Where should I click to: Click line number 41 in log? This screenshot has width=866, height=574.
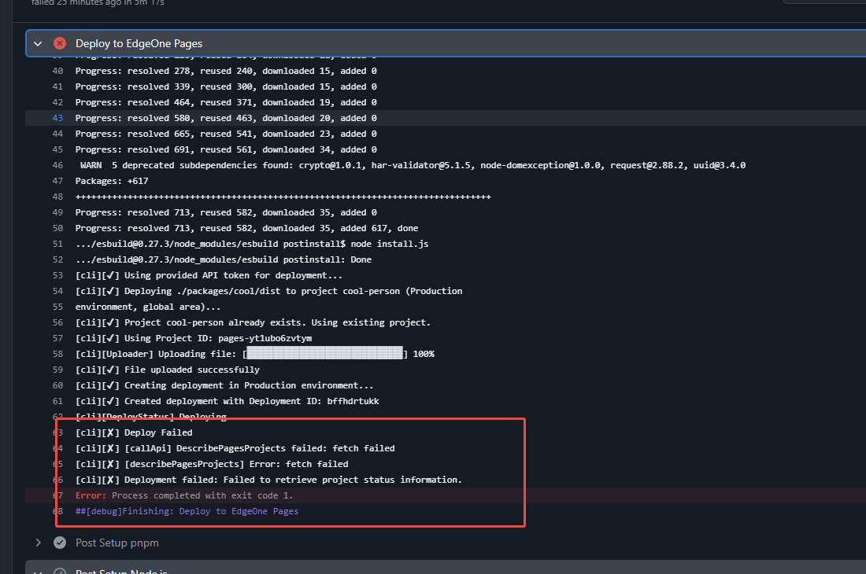pos(57,86)
